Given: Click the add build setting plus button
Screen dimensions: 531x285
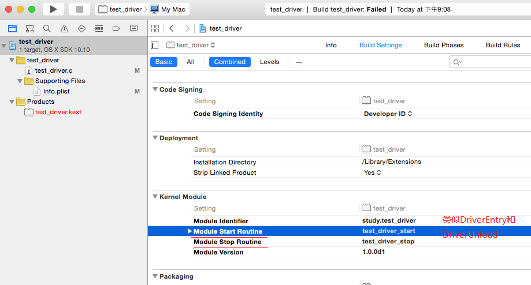Looking at the screenshot, I should coord(299,62).
